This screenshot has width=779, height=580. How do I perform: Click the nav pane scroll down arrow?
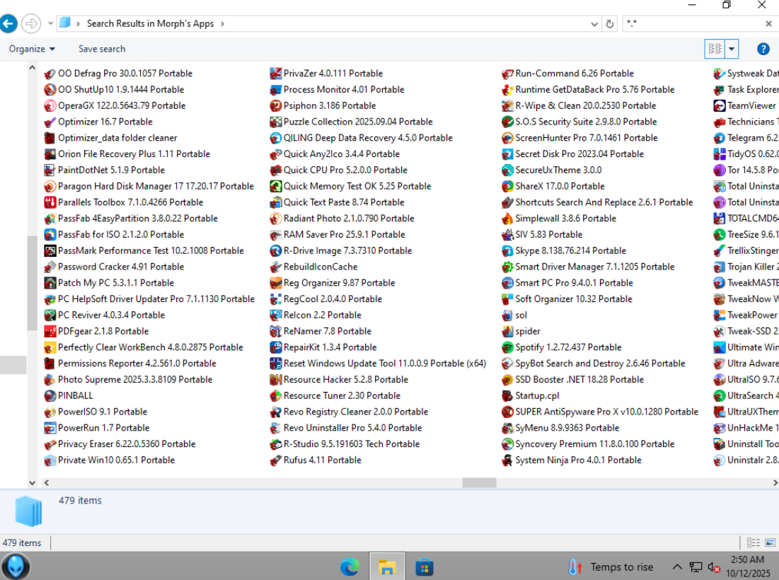pos(33,482)
